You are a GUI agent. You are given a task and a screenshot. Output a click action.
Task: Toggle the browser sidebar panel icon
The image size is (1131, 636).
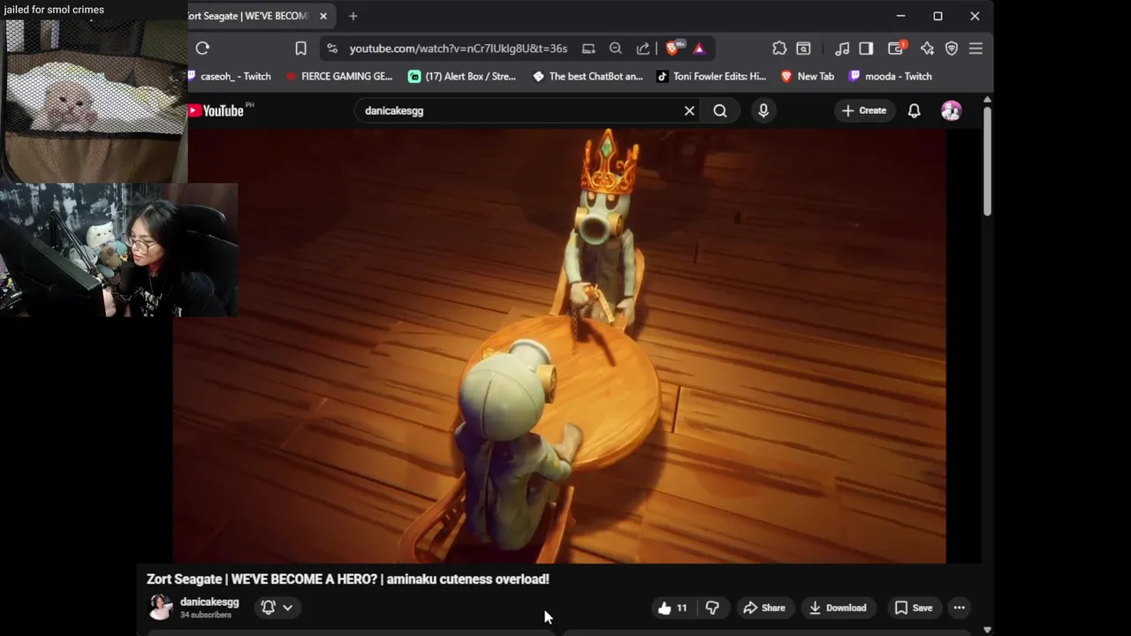866,49
